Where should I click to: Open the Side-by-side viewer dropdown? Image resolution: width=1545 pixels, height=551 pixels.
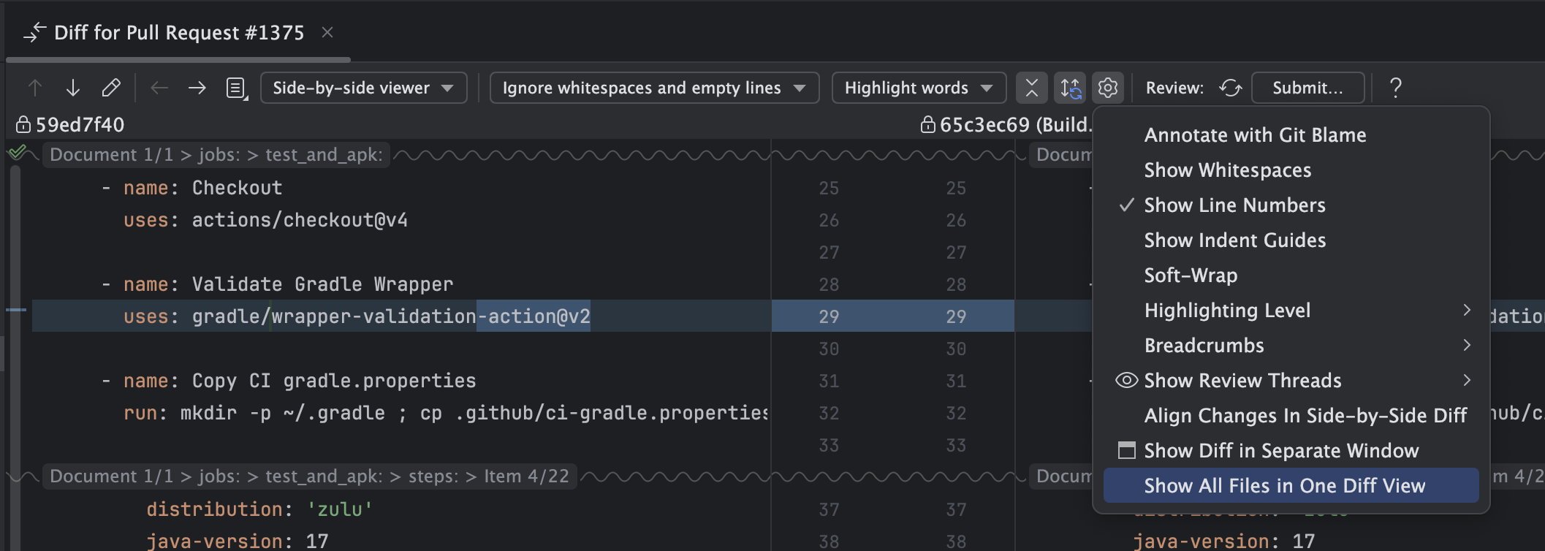363,88
